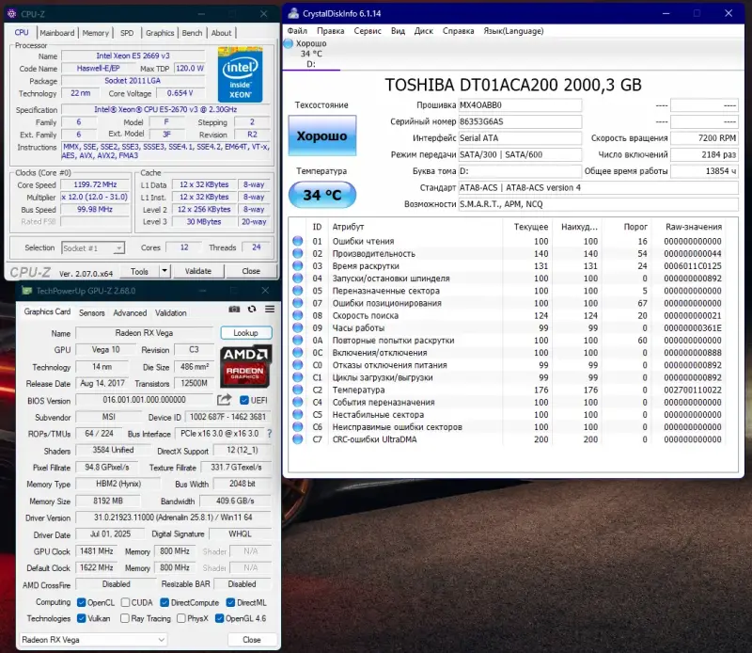Switch to the Mainboard tab in CPU-Z
The image size is (752, 653).
tap(57, 33)
